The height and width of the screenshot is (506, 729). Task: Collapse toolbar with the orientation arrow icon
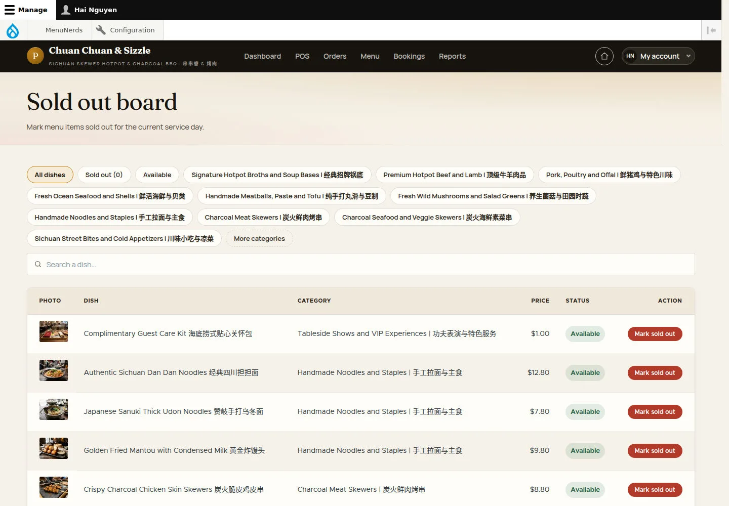(x=711, y=30)
